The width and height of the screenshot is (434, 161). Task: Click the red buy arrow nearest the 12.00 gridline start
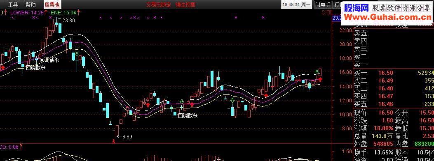[x=148, y=104]
